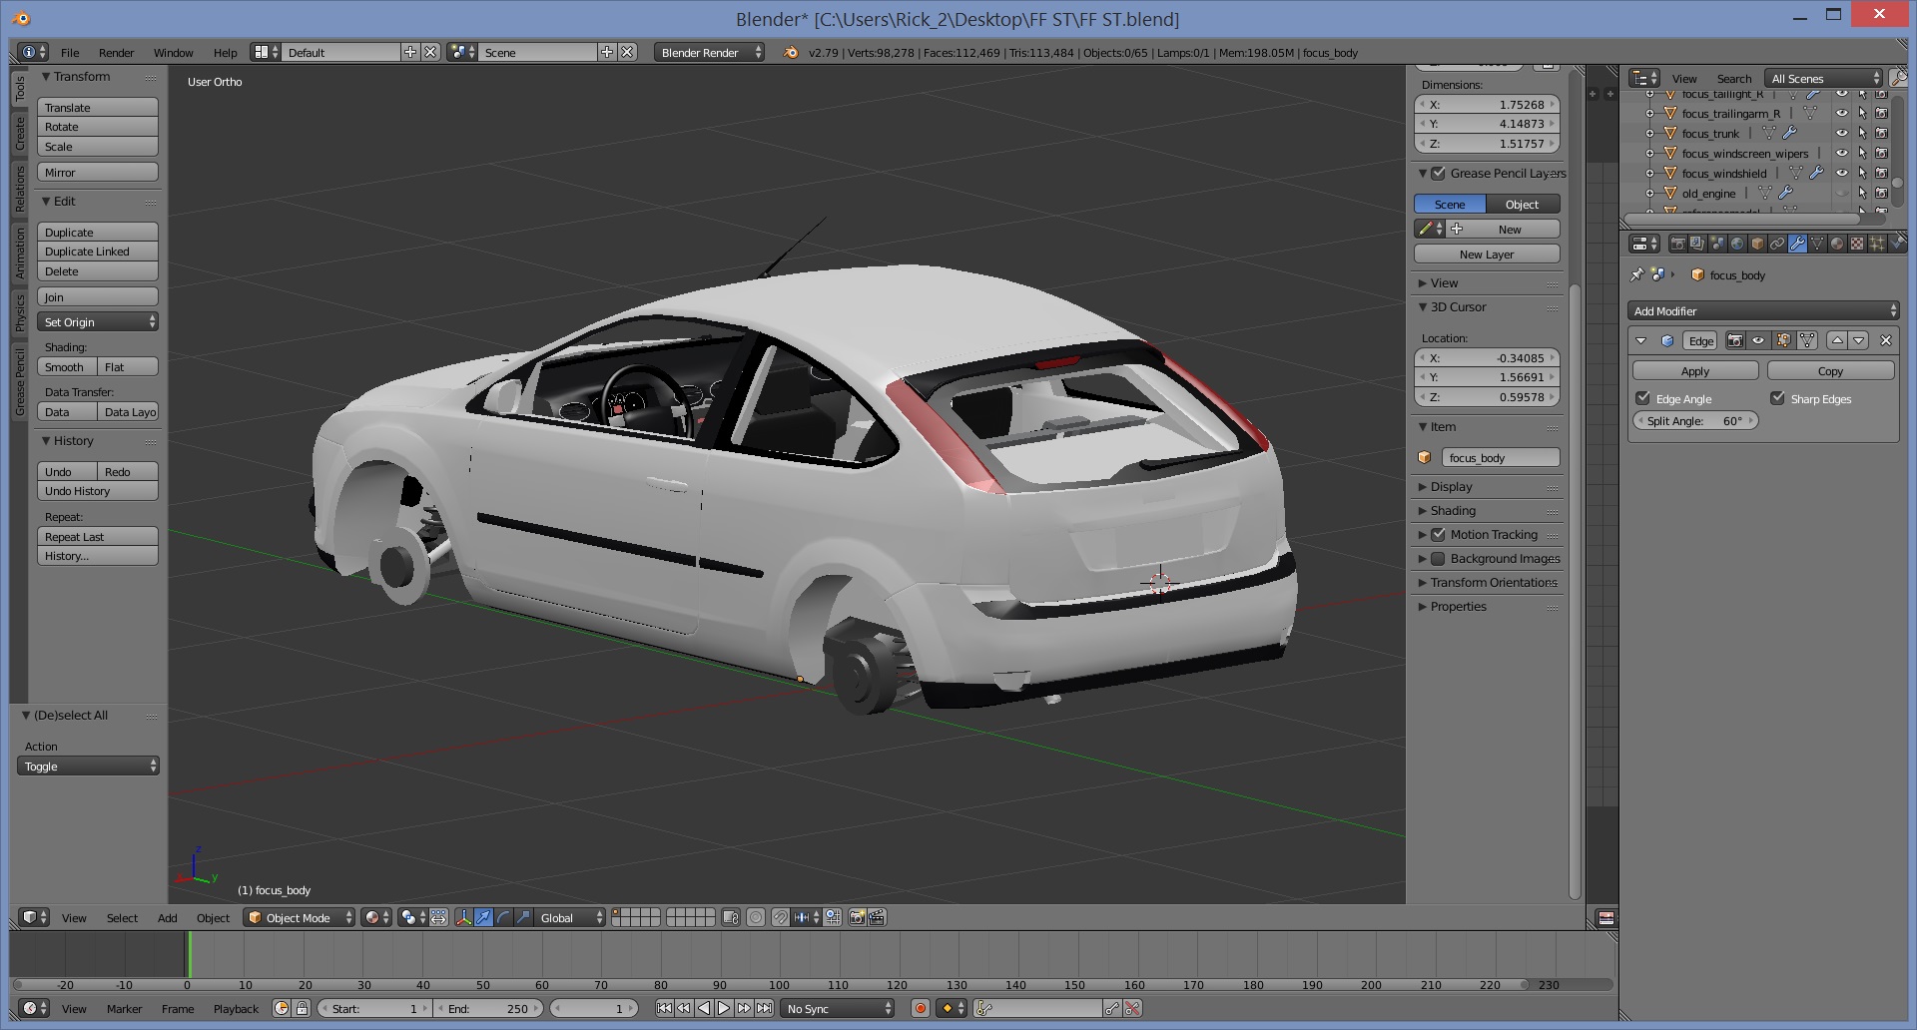The height and width of the screenshot is (1030, 1917).
Task: Pin the properties context with pin icon
Action: (1636, 274)
